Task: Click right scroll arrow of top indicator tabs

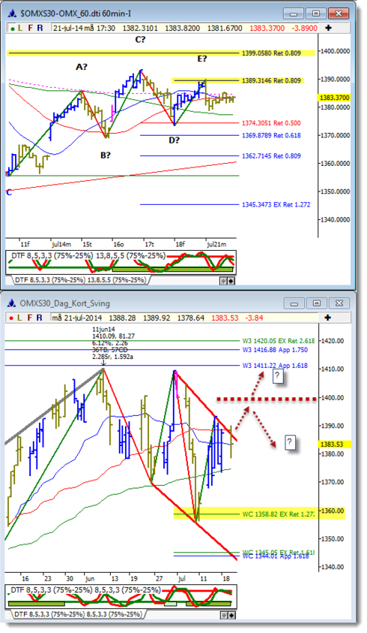Action: pyautogui.click(x=231, y=281)
